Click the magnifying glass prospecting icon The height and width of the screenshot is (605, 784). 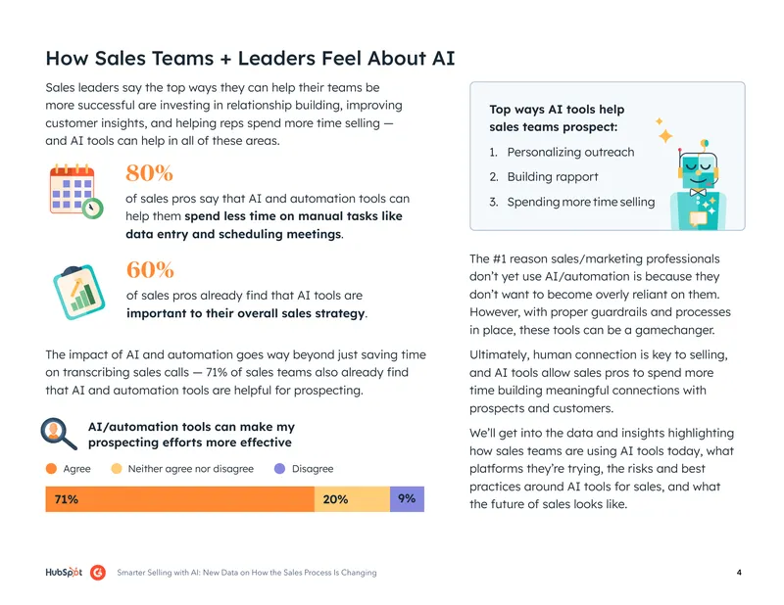click(x=59, y=434)
